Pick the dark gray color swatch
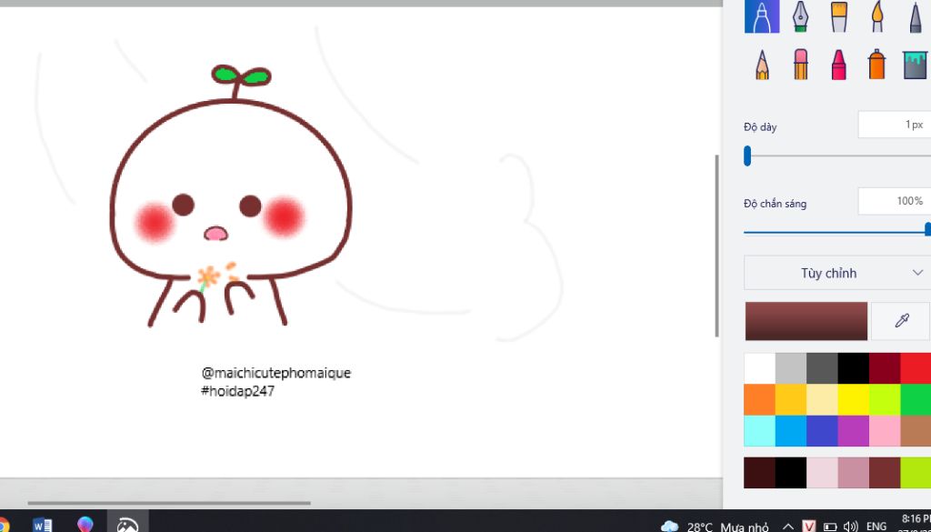Viewport: 931px width, 532px height. 822,368
